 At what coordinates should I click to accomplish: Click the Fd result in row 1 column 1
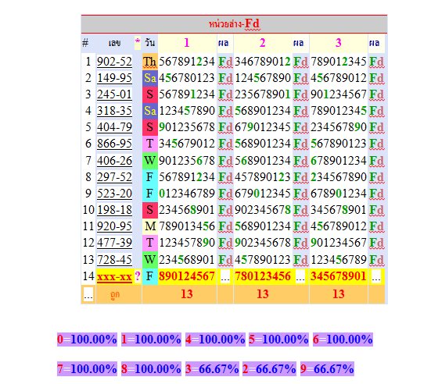point(225,62)
